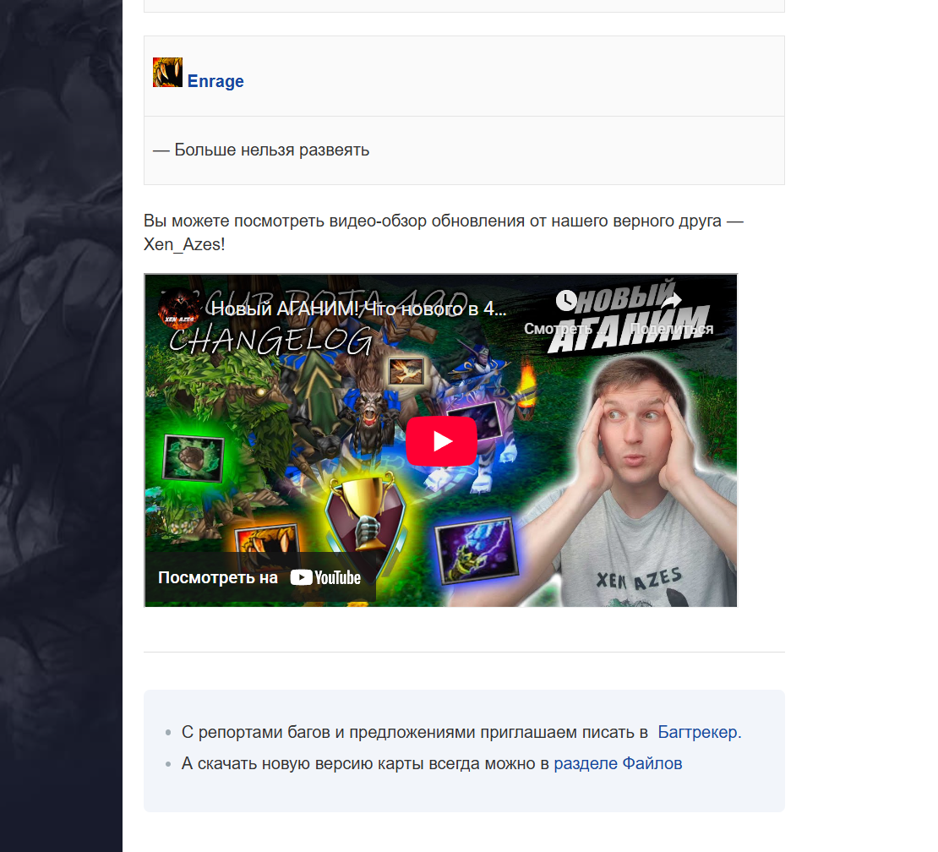Open the Багтрекер link
The width and height of the screenshot is (938, 852).
[700, 732]
